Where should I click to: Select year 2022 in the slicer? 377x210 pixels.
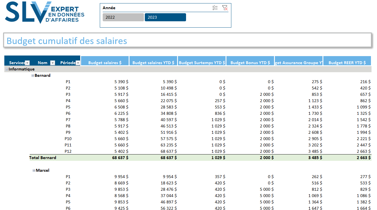pos(123,17)
